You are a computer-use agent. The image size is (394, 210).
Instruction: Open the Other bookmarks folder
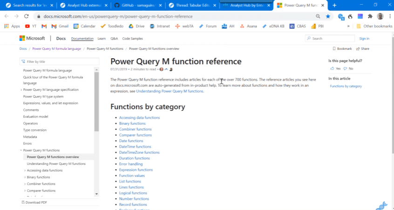[374, 26]
